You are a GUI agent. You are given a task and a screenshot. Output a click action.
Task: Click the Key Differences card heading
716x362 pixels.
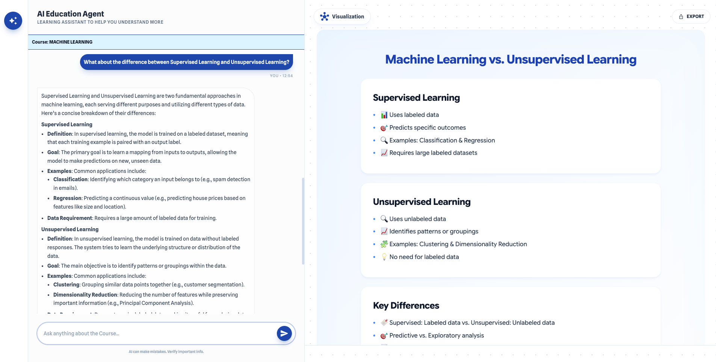406,306
